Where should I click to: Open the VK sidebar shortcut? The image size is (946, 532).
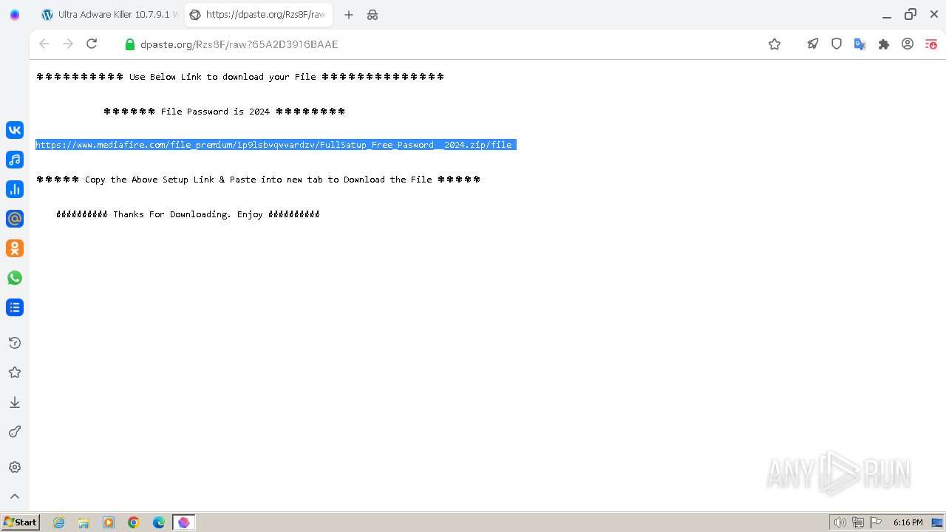[15, 130]
